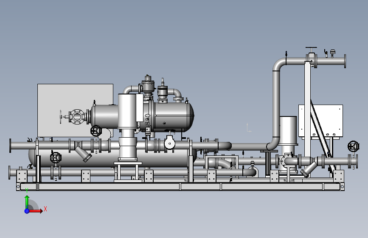
Task: Pick the black handwheel at far right
Action: click(354, 146)
